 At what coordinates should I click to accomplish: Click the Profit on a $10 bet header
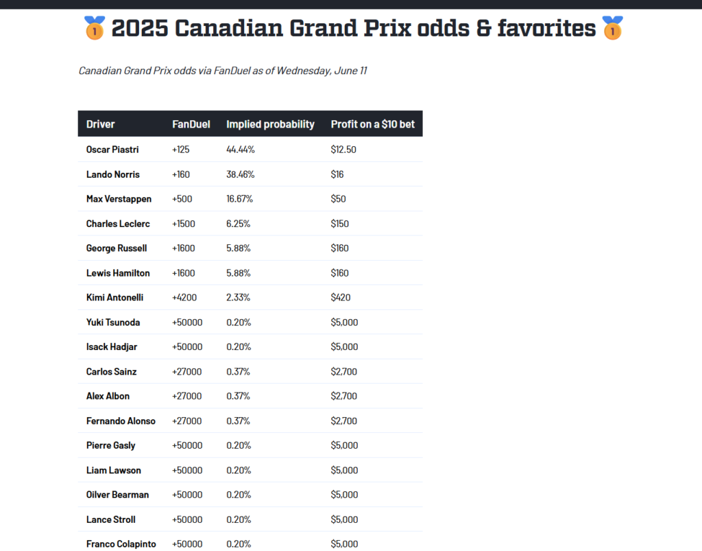tap(372, 124)
